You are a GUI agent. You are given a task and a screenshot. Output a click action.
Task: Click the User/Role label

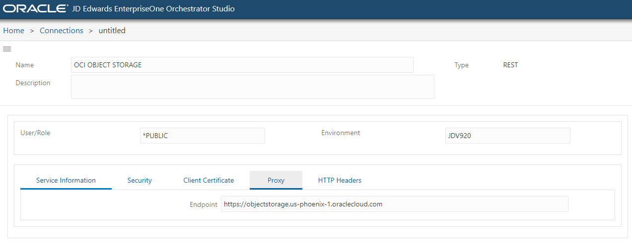[35, 133]
